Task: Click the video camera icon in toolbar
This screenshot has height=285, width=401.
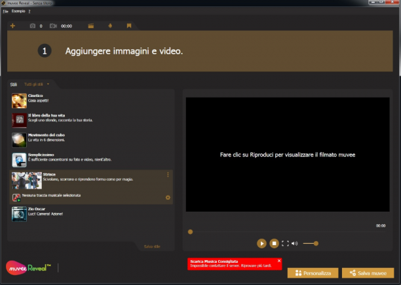Action: 53,26
